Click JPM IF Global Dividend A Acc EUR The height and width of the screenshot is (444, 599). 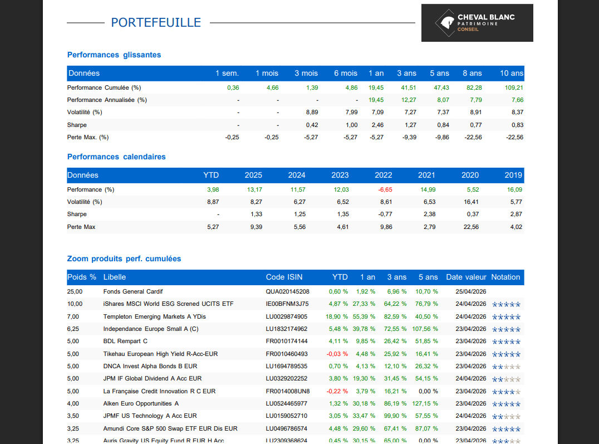coord(153,379)
